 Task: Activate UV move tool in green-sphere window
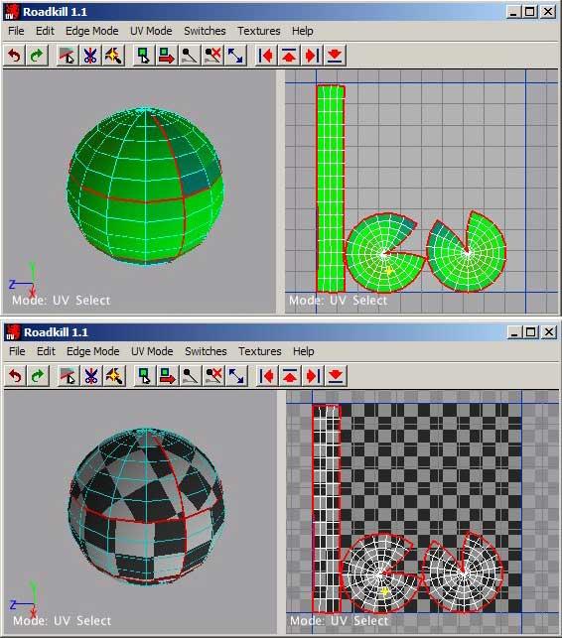coord(167,55)
